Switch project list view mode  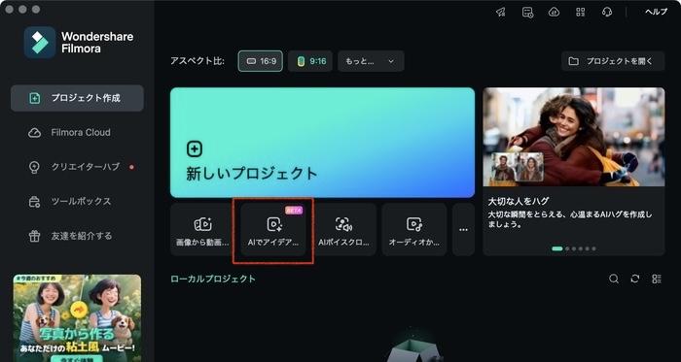657,279
